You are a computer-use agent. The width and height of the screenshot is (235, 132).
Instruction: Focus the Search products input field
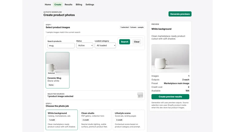(61, 45)
